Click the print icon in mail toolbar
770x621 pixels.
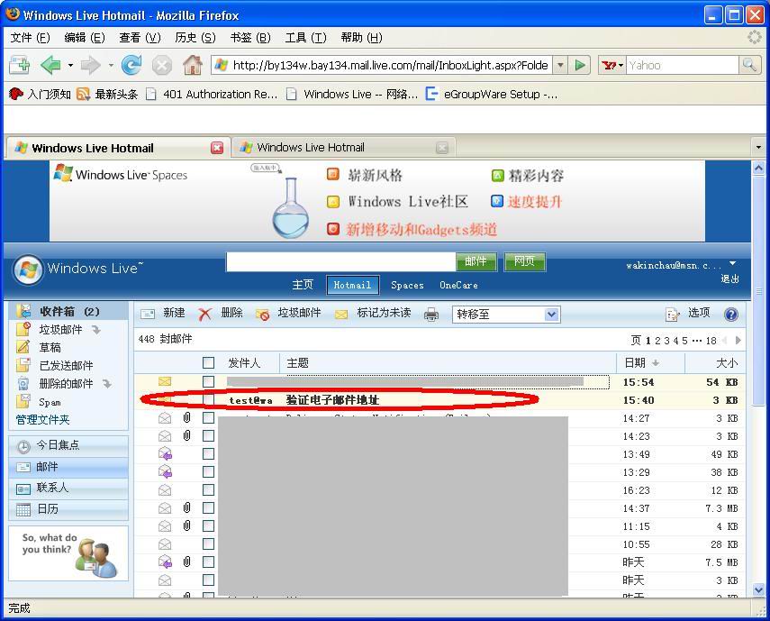tap(430, 315)
